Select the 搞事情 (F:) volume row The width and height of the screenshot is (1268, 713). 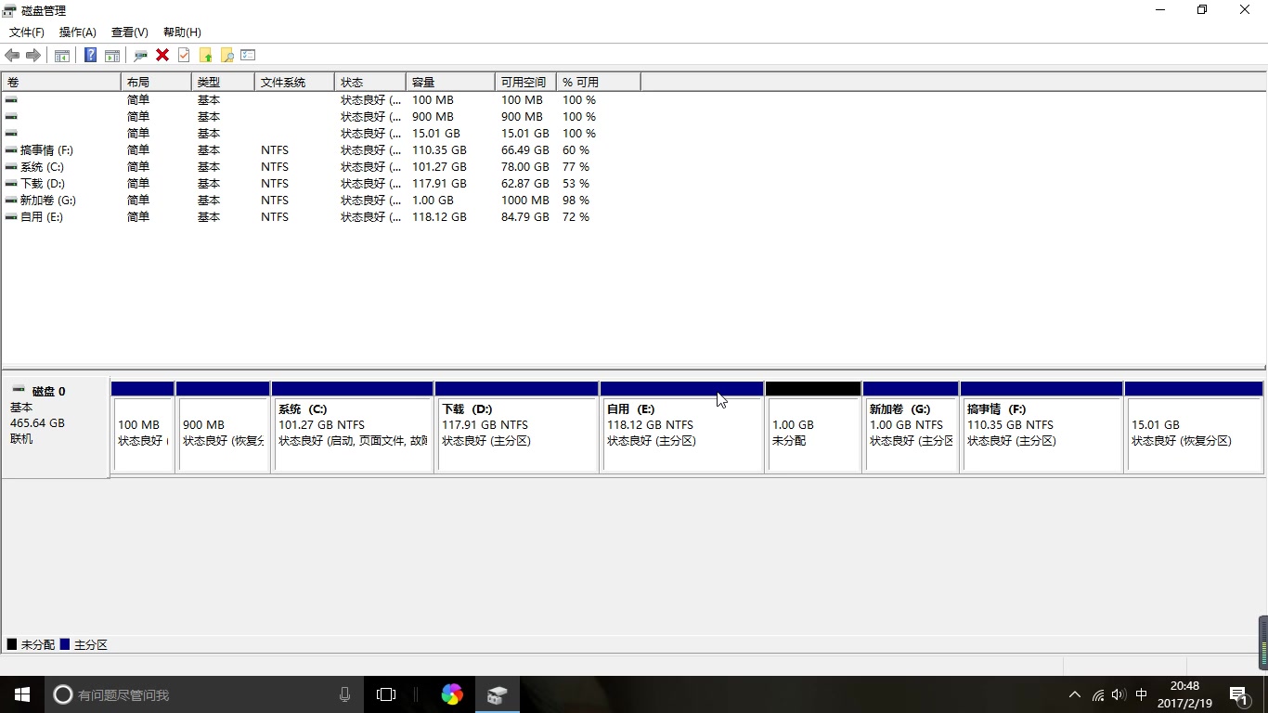click(321, 150)
